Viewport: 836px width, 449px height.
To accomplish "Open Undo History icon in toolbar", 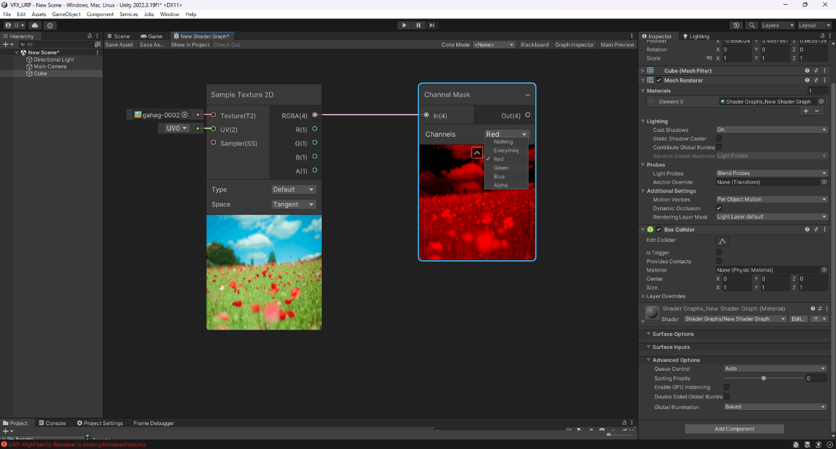I will pos(736,25).
